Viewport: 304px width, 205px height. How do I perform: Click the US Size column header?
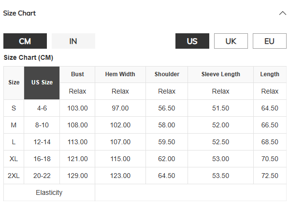pyautogui.click(x=42, y=82)
